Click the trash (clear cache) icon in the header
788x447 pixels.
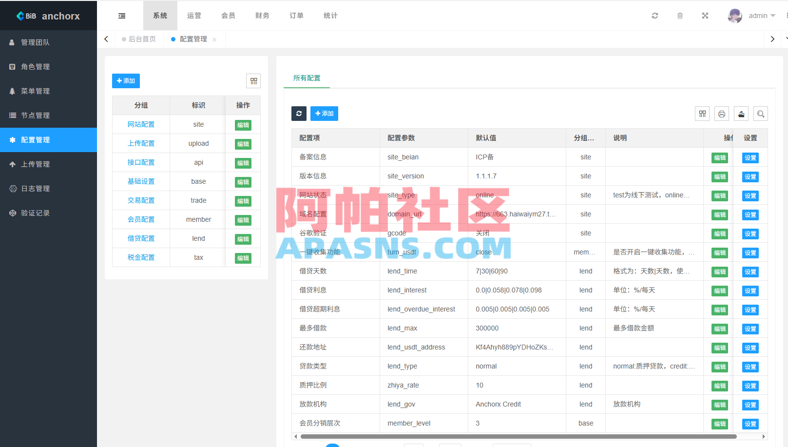tap(680, 16)
